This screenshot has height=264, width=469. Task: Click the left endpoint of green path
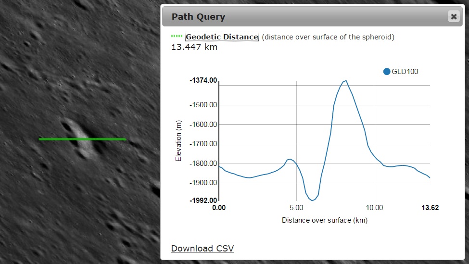(x=40, y=139)
